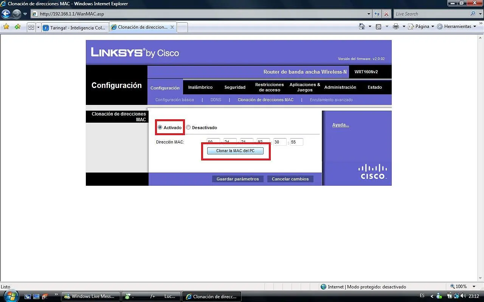Open a new blank tab
Screen dimensions: 484x302
click(x=182, y=28)
